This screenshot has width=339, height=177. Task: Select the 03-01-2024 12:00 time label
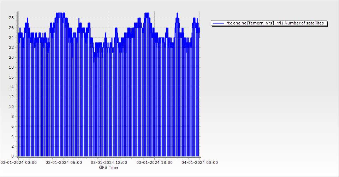[x=109, y=162]
